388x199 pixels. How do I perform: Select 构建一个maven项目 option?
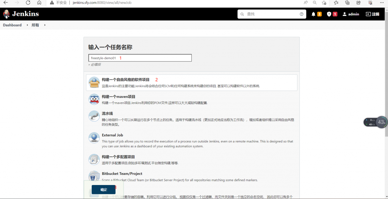(191, 99)
